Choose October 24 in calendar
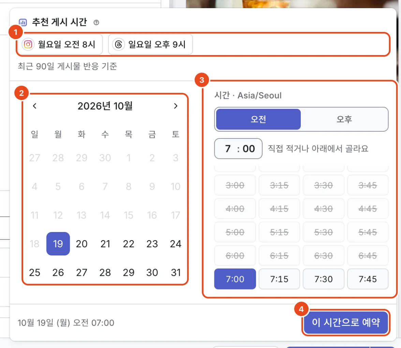The image size is (401, 348). pos(176,244)
